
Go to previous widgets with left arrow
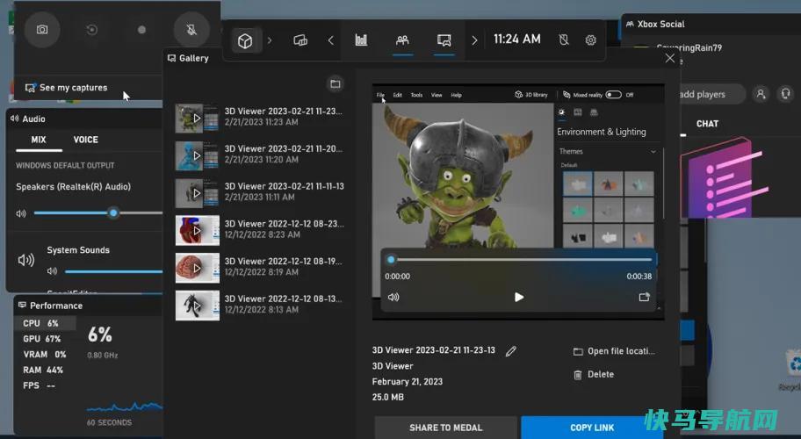pyautogui.click(x=331, y=40)
